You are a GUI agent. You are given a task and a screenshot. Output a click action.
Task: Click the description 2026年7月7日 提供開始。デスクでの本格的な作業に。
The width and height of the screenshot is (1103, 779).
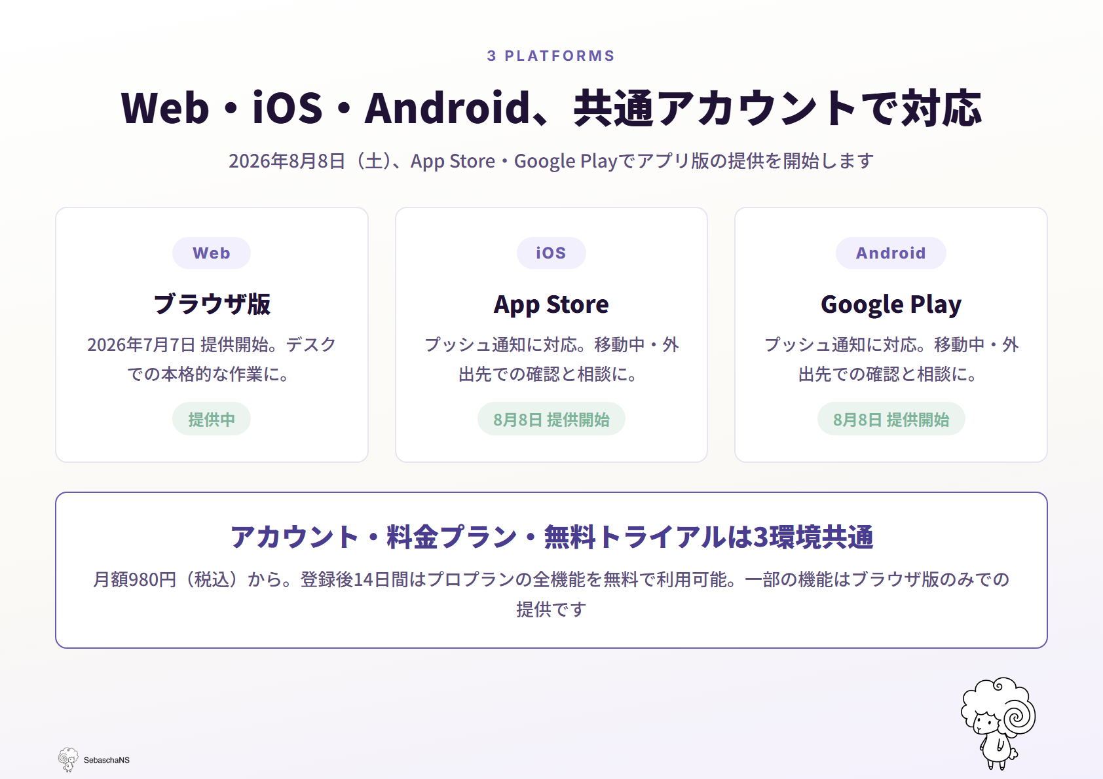(x=212, y=359)
